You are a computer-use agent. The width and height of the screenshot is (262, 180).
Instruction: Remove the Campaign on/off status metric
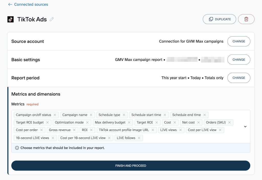tap(55, 115)
